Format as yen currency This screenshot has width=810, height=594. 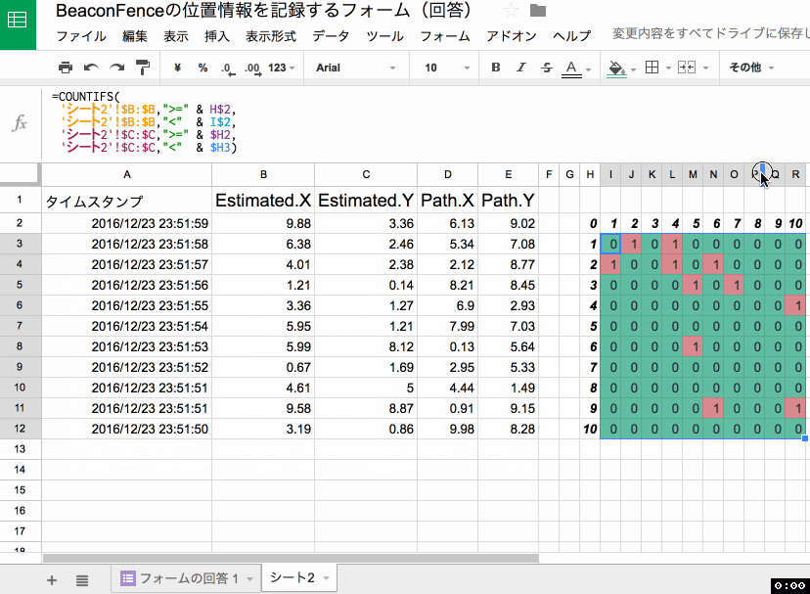pyautogui.click(x=177, y=68)
